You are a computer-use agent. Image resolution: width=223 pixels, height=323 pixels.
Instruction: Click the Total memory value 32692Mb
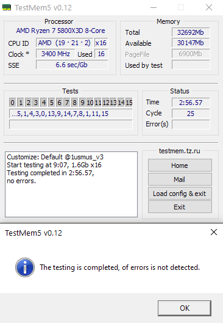[x=191, y=32]
